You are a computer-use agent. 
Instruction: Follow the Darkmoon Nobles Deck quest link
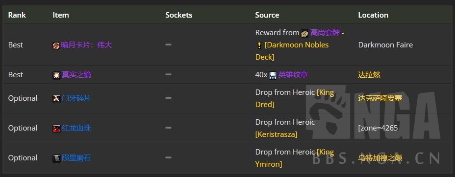tap(292, 51)
